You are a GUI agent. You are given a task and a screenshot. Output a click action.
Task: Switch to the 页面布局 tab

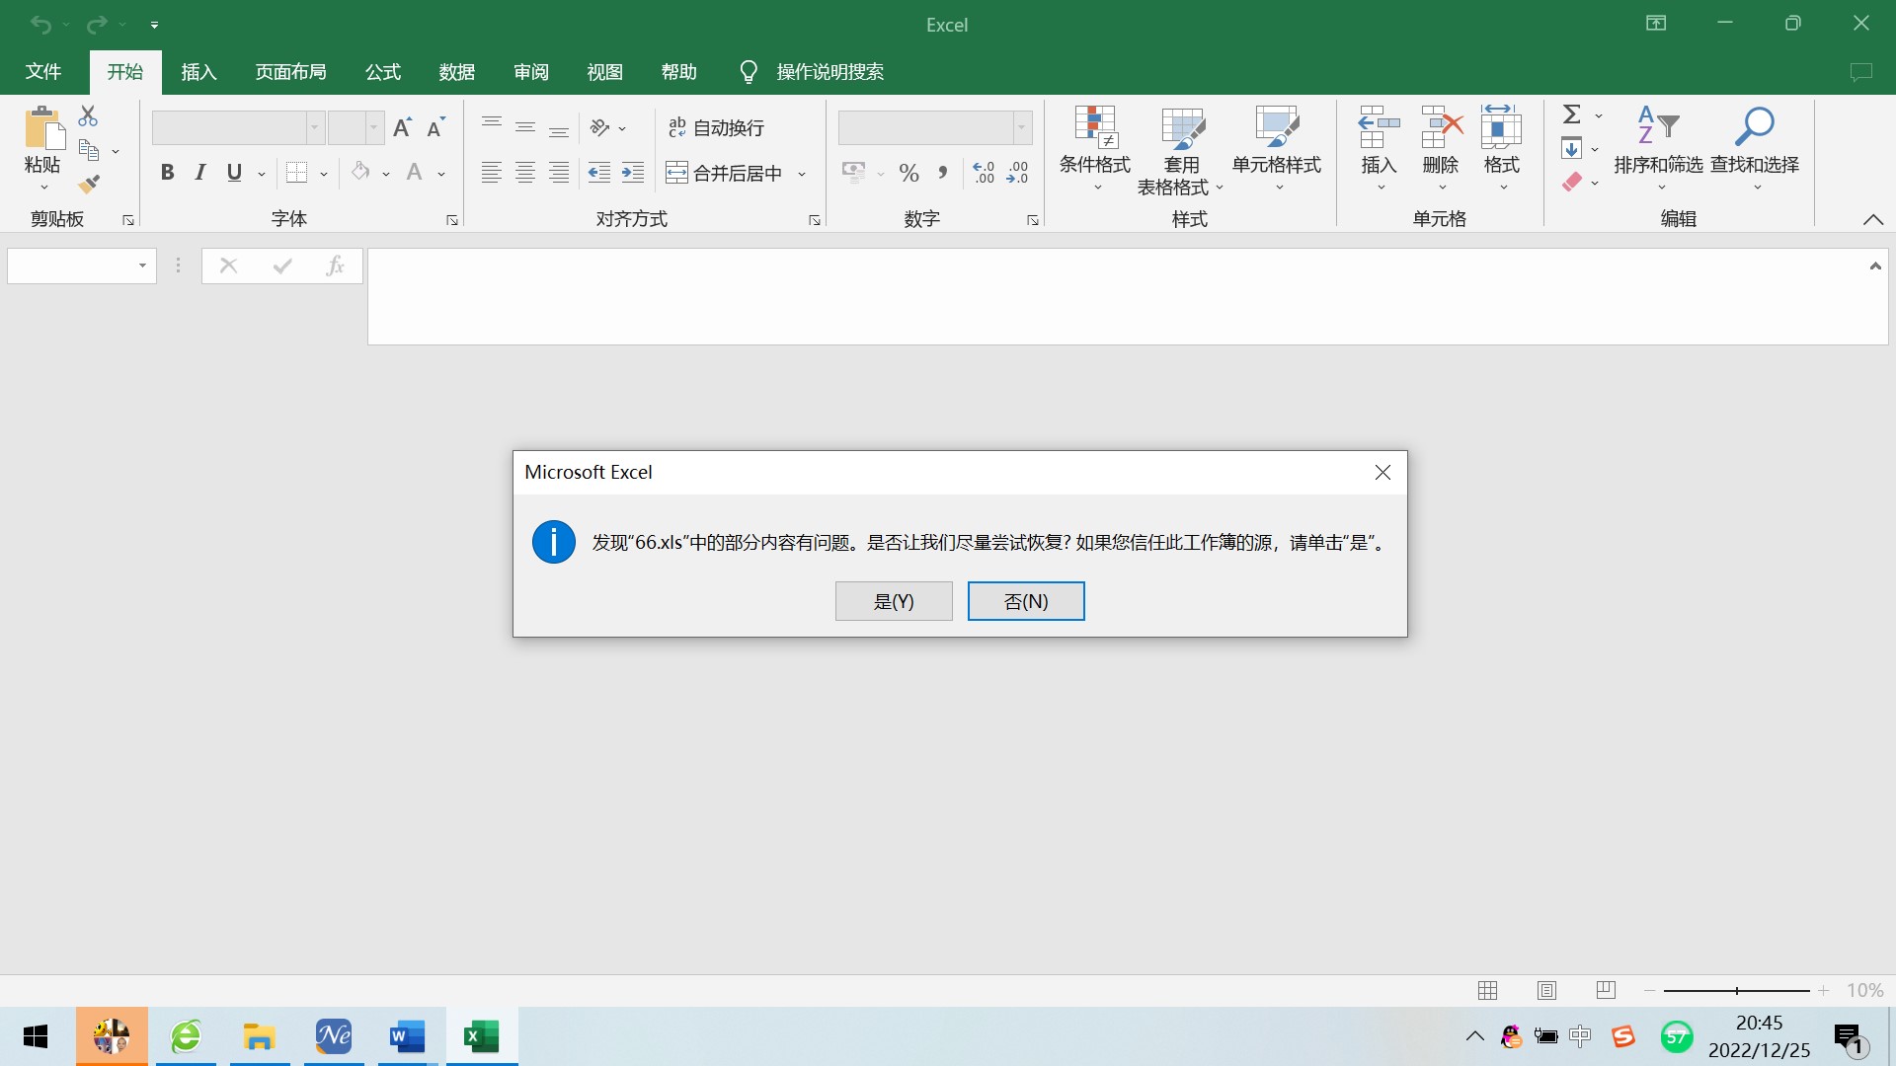click(x=290, y=71)
